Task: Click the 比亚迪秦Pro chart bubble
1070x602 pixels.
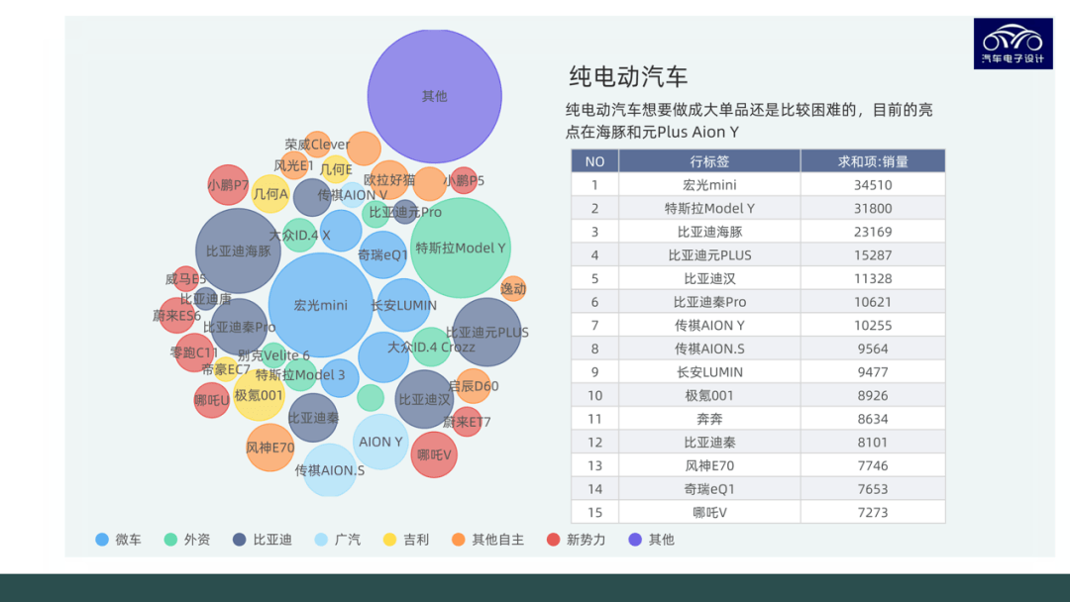Action: [239, 328]
